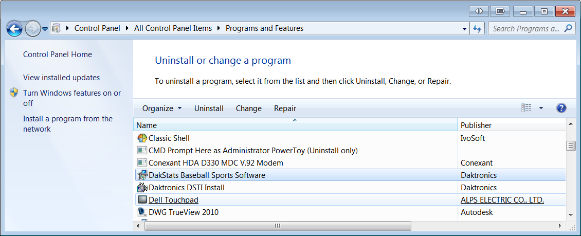Click the Classic Shell program icon
The height and width of the screenshot is (236, 581).
[x=142, y=138]
